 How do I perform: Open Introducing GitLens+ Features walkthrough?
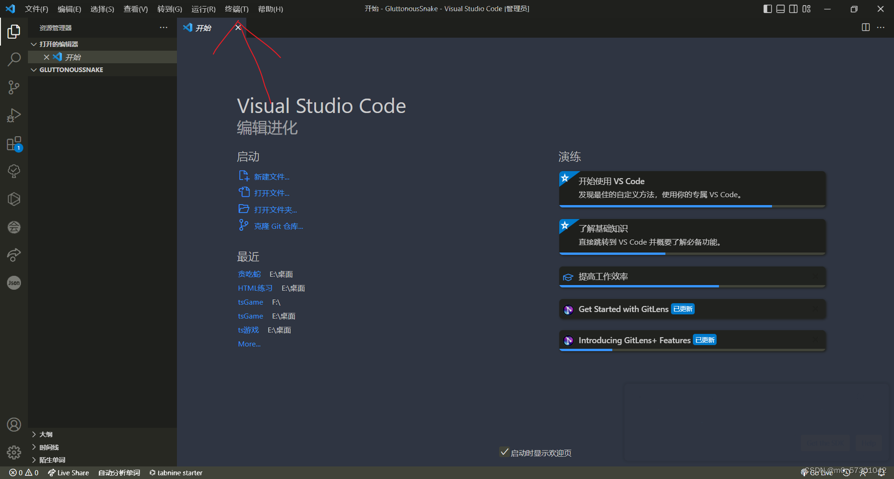click(x=692, y=340)
